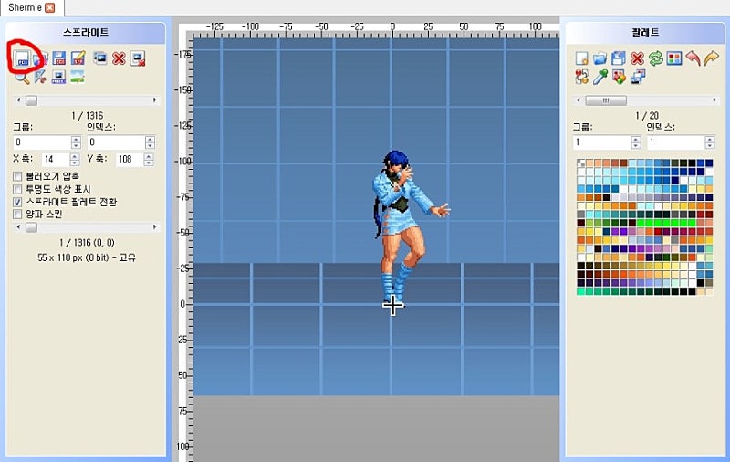Click the lower sprite slider left arrow
Screen dimensions: 730x462
tap(18, 227)
